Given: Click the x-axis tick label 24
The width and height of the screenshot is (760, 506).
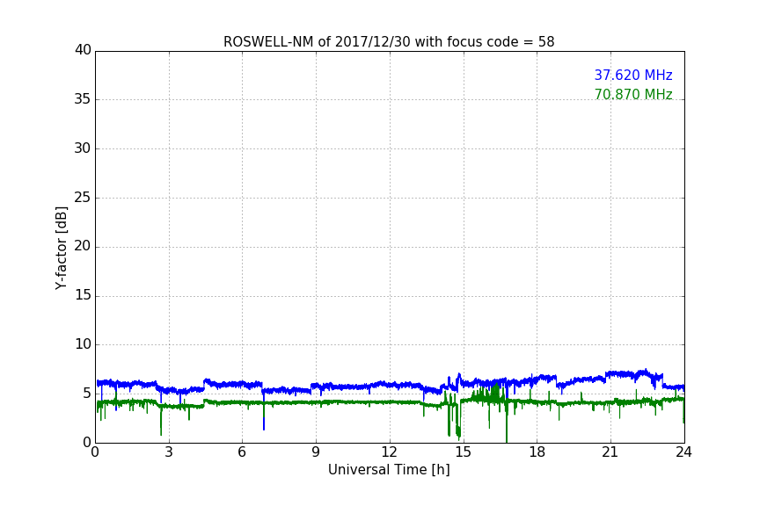Looking at the screenshot, I should pyautogui.click(x=683, y=452).
